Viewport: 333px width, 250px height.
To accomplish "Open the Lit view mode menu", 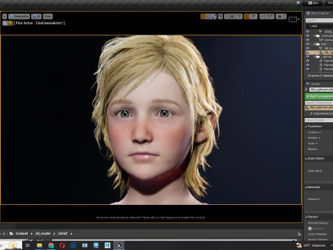I will (x=36, y=17).
